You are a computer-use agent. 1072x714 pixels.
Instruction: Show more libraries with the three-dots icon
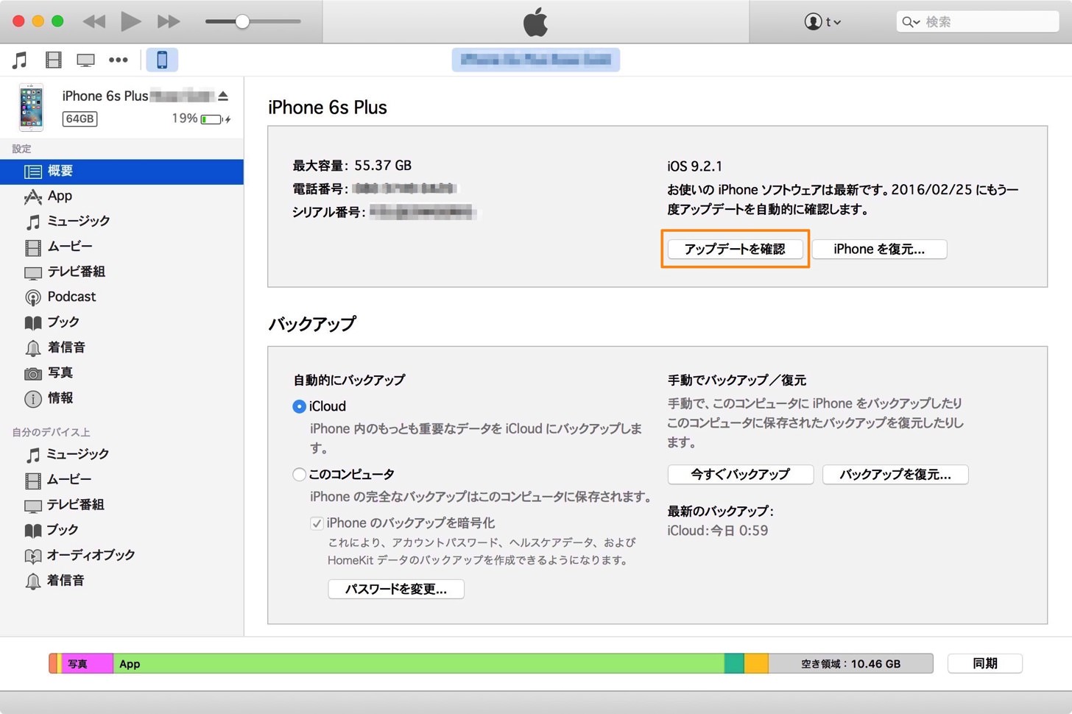coord(118,60)
